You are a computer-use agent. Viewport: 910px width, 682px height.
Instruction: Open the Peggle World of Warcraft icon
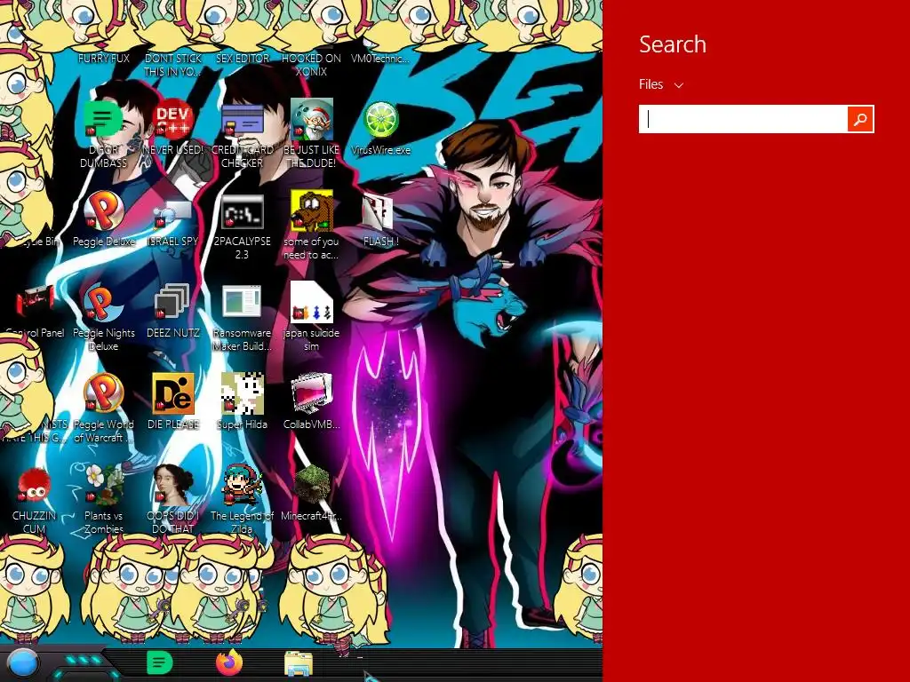coord(103,393)
